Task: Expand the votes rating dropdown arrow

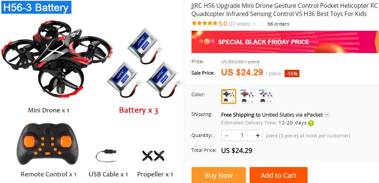Action: click(254, 24)
